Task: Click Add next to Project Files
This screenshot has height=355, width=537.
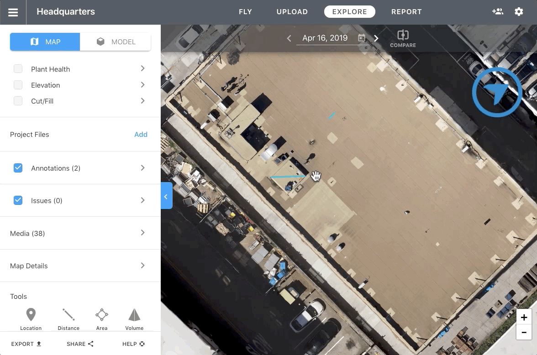Action: coord(141,135)
